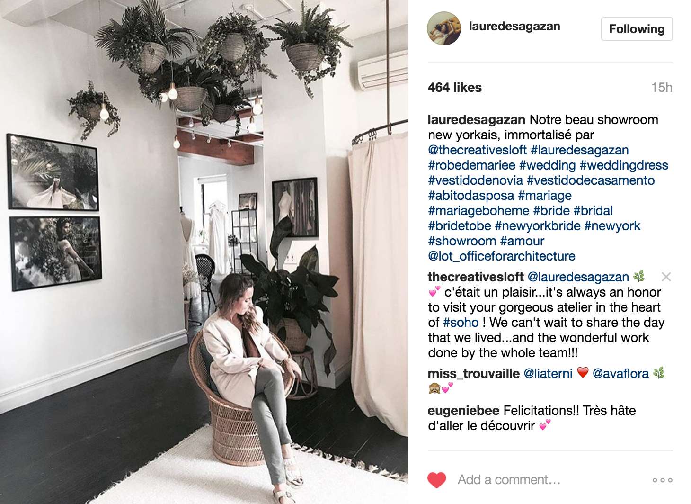This screenshot has width=691, height=504.
Task: Open thecreativesloft commenter profile
Action: [x=476, y=277]
